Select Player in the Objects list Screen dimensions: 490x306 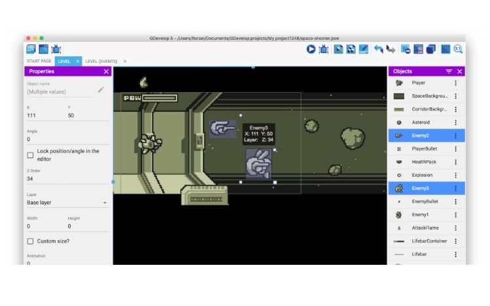pyautogui.click(x=427, y=83)
